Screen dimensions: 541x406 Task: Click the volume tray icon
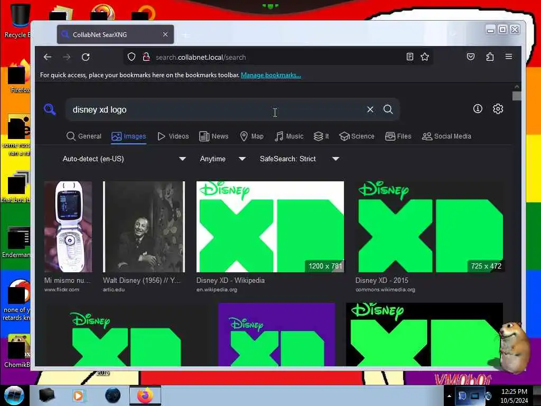coord(488,396)
